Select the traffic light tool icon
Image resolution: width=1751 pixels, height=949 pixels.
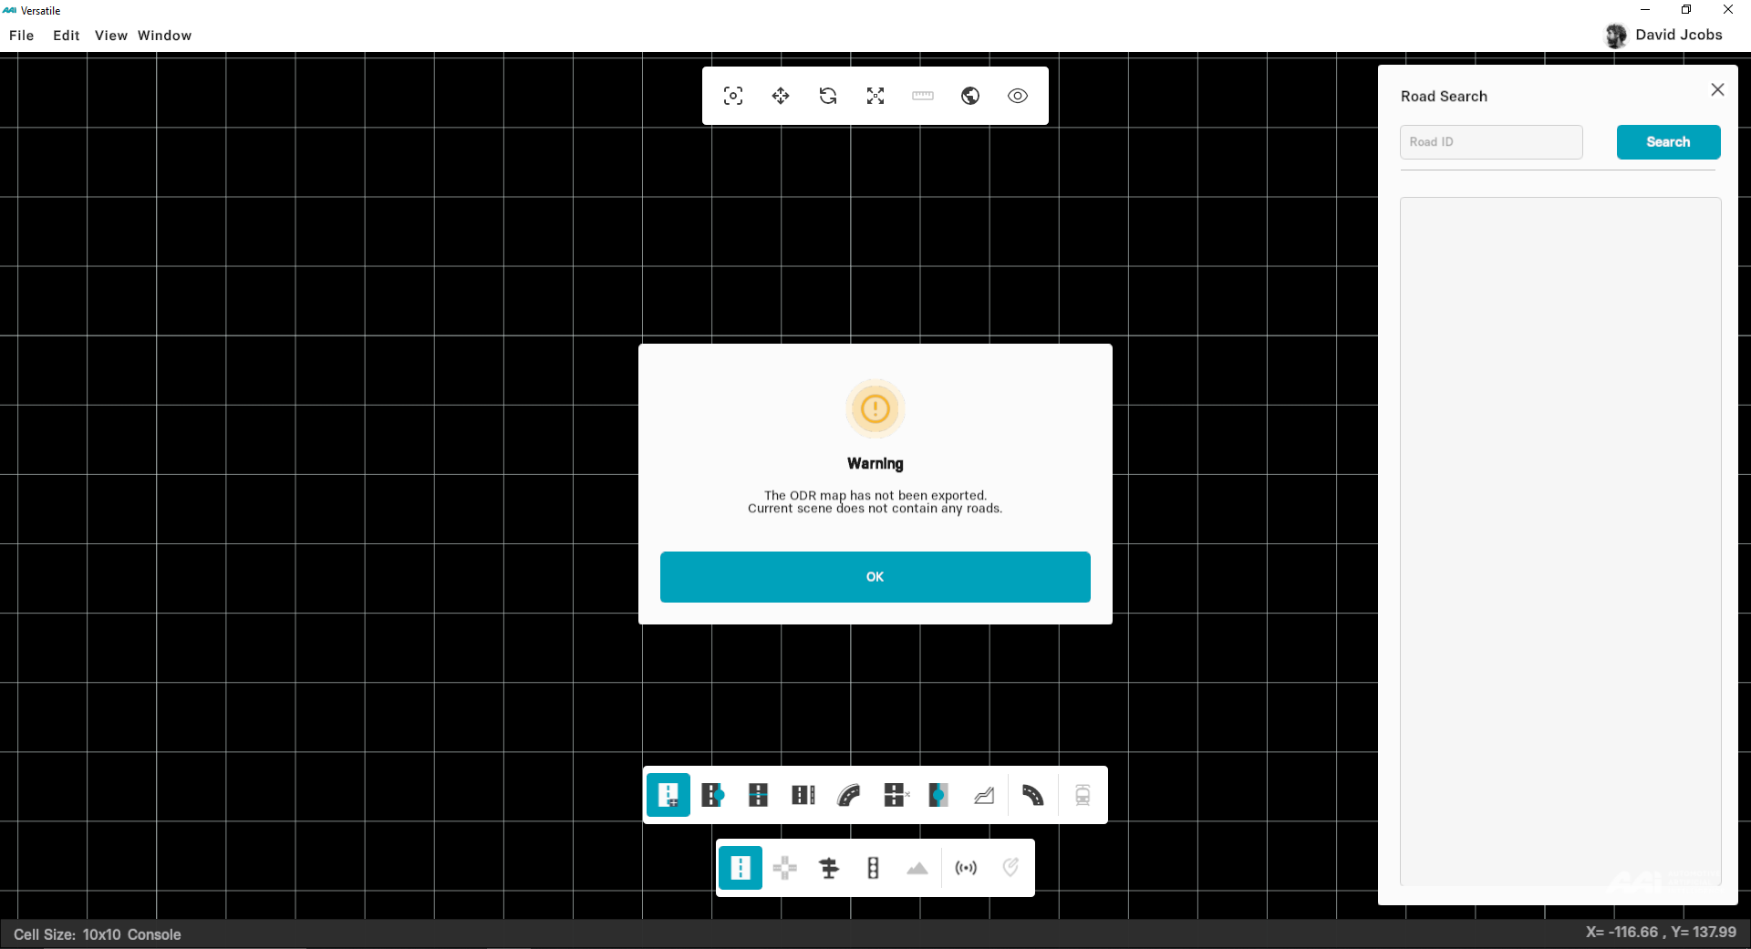click(x=873, y=868)
